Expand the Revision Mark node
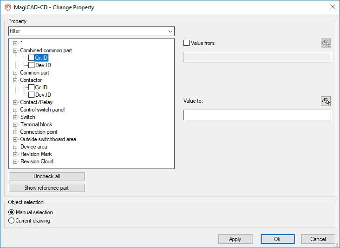340x248 pixels. tap(15, 154)
